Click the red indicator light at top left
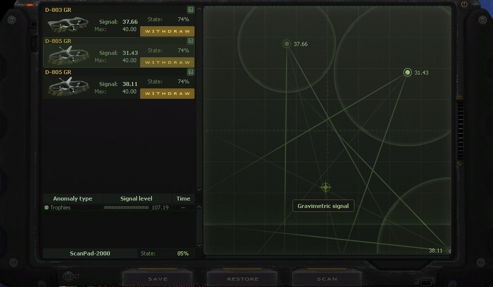The width and height of the screenshot is (493, 287). (30, 5)
